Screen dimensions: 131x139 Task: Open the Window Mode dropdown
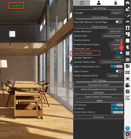tap(113, 36)
